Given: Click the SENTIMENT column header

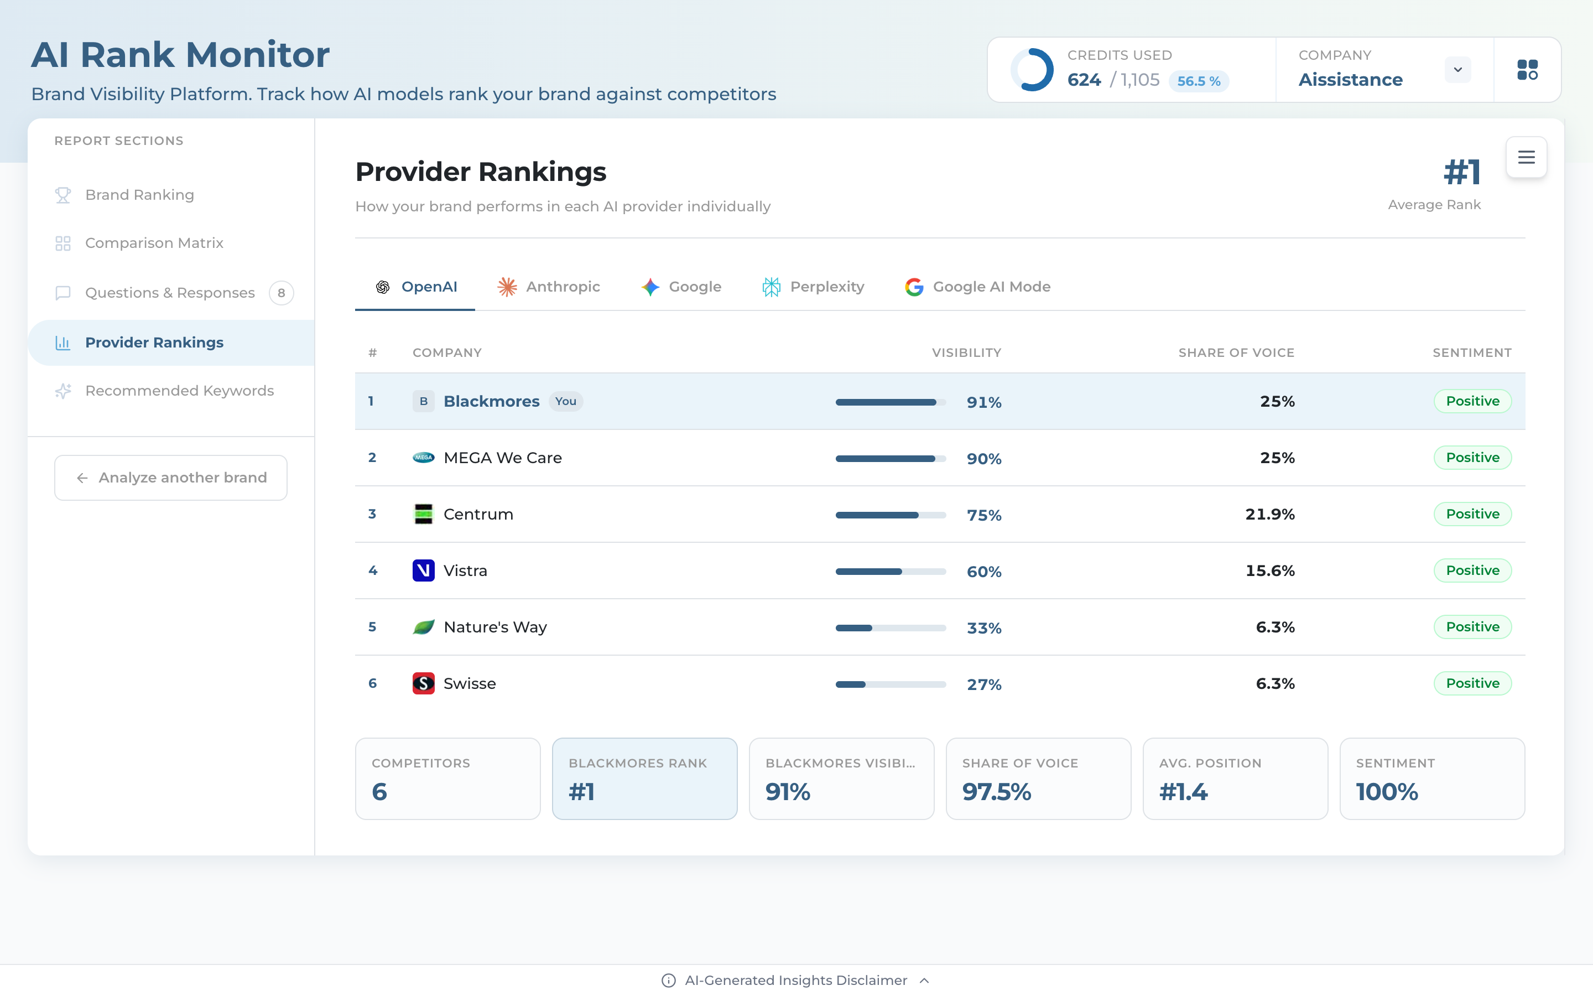Looking at the screenshot, I should [x=1472, y=353].
